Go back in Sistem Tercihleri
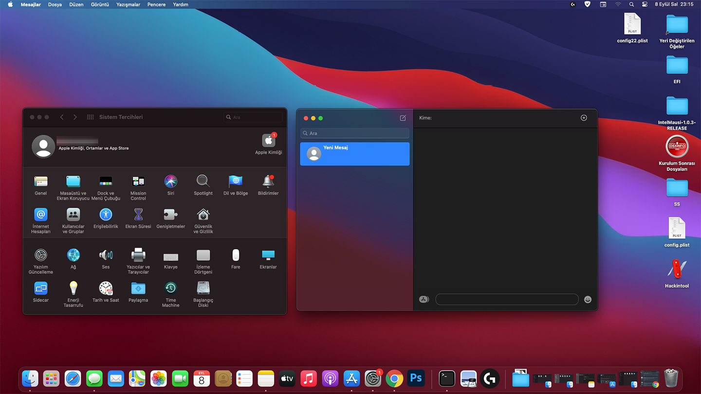Viewport: 701px width, 394px height. 62,117
